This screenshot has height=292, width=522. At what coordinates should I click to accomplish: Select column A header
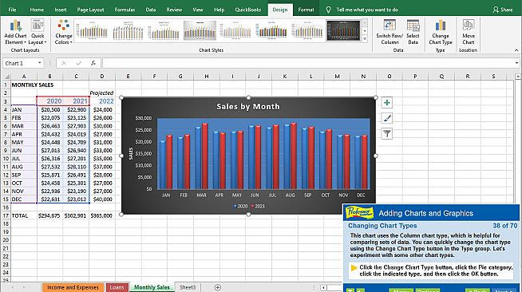click(x=24, y=76)
